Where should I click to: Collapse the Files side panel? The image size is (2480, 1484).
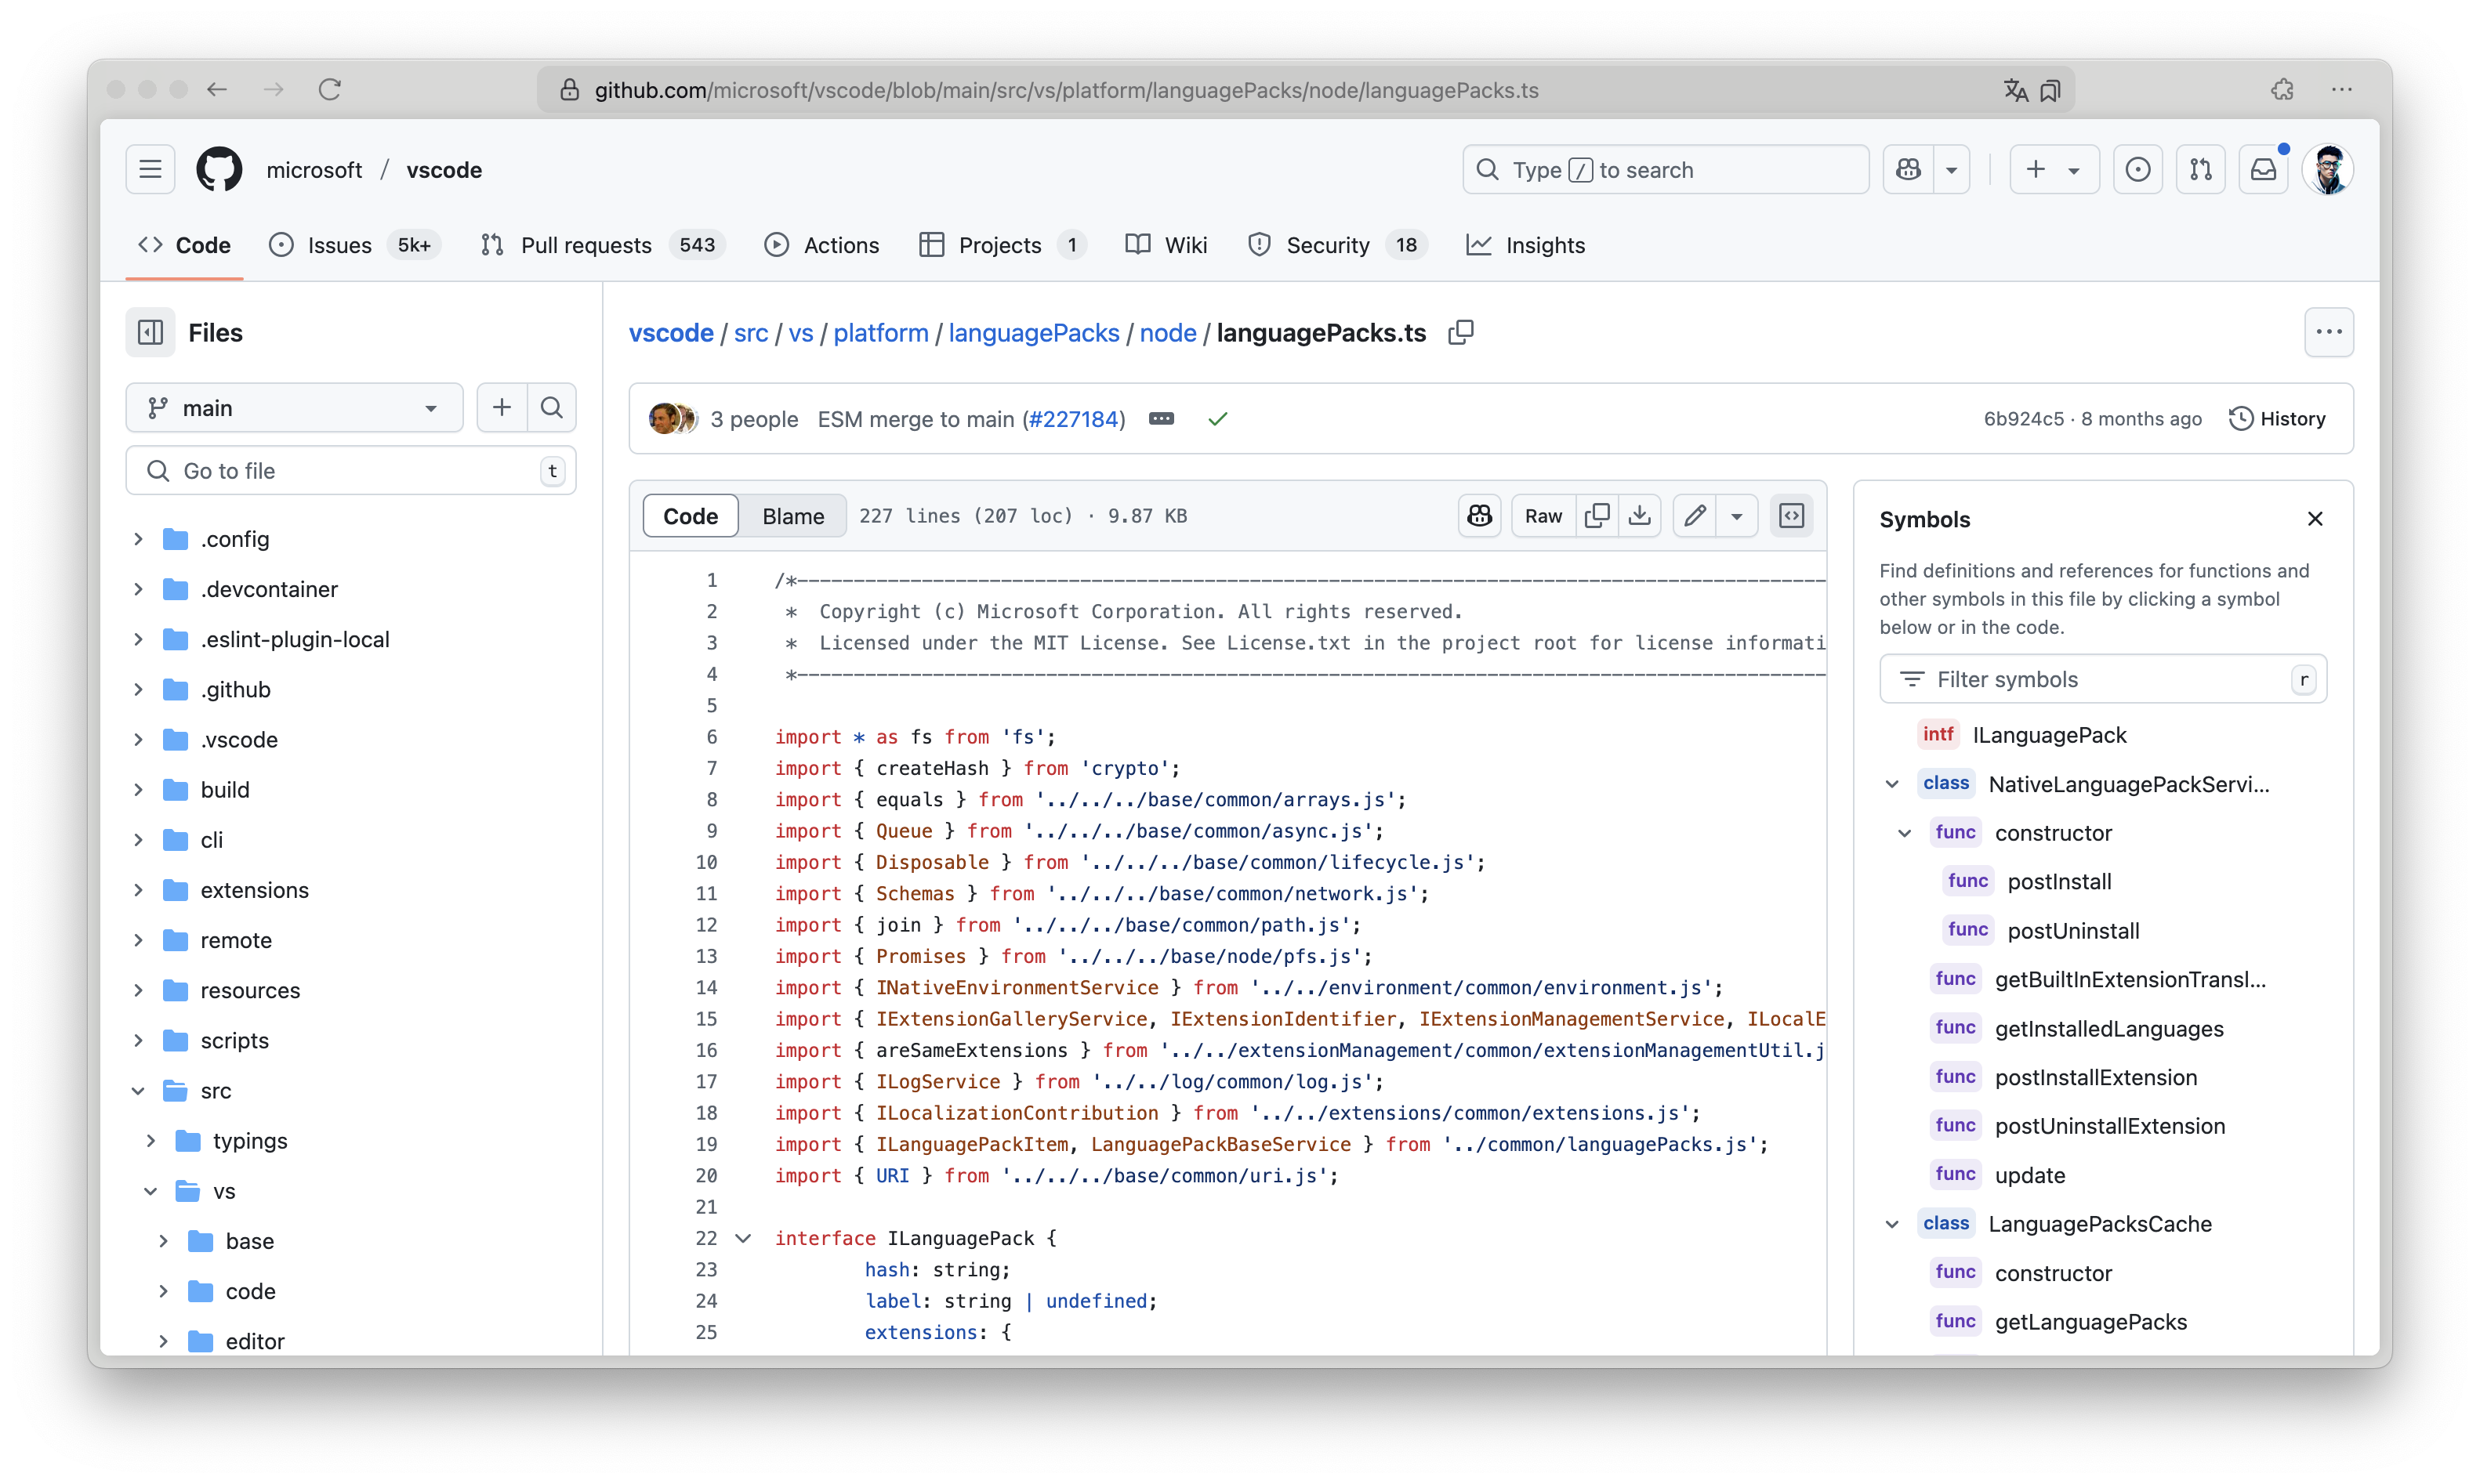[x=150, y=332]
